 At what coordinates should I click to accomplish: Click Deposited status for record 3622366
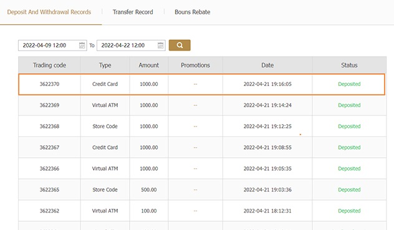[349, 168]
